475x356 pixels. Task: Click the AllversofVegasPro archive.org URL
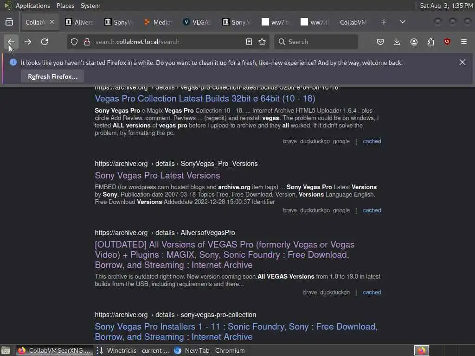coord(165,233)
